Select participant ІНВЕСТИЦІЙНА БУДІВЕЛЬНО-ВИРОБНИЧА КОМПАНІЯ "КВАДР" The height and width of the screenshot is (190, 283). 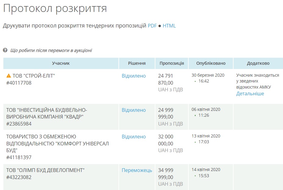(47, 113)
